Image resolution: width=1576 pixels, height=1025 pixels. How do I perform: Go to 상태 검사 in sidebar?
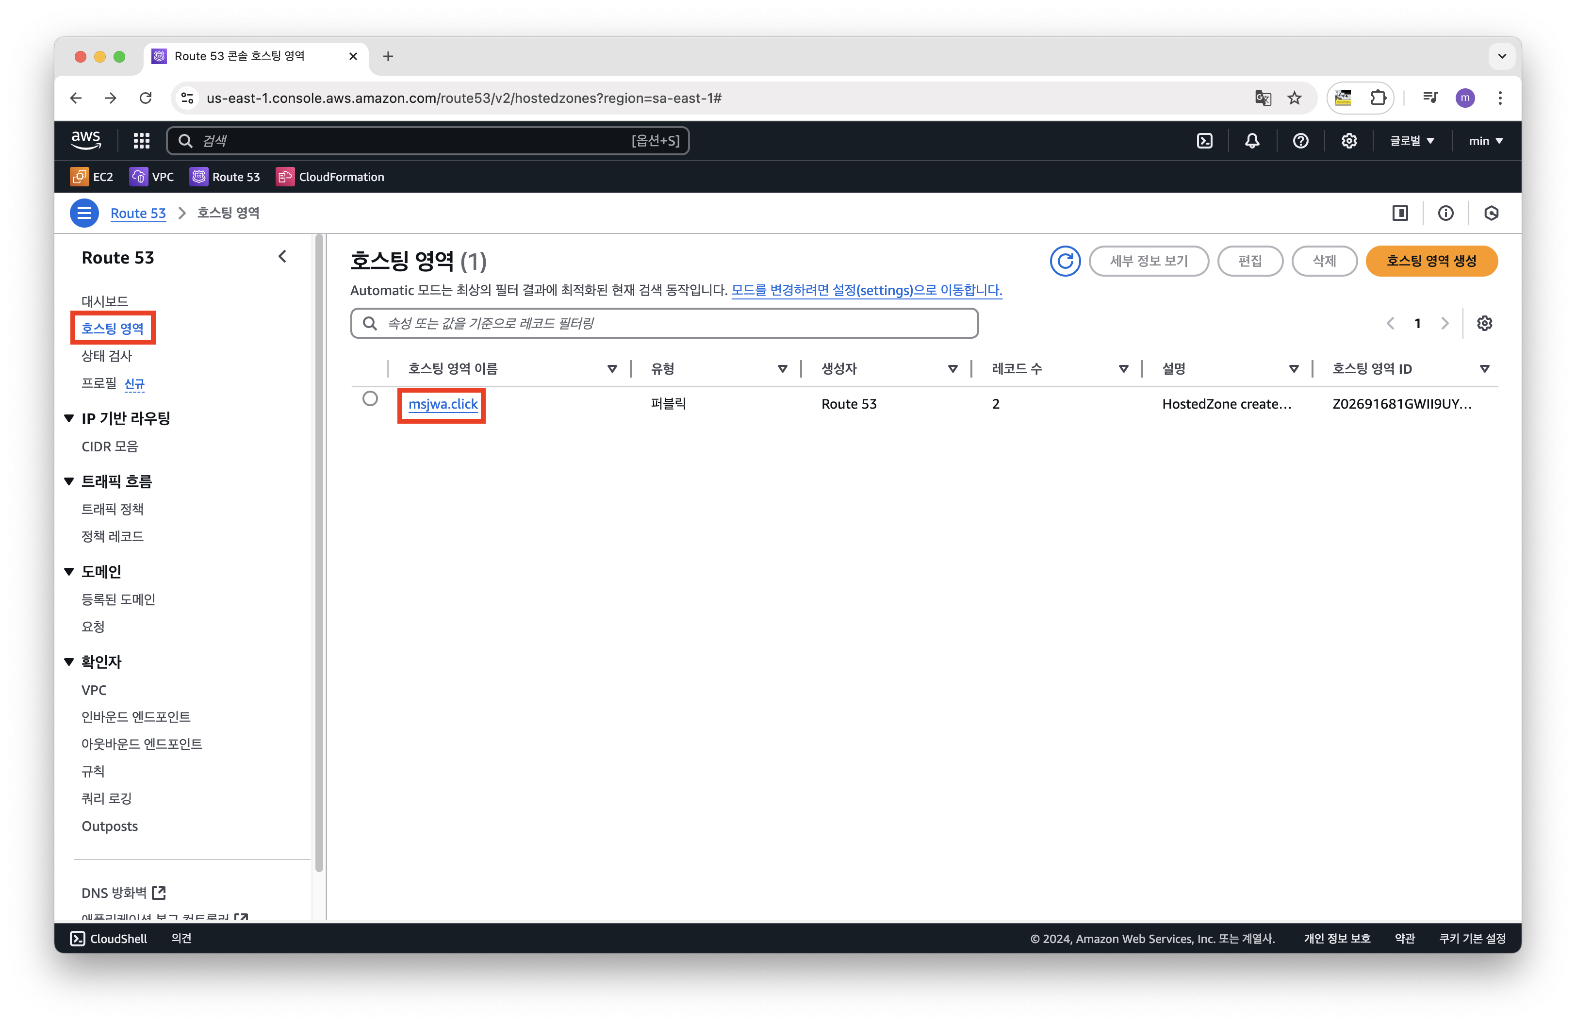pyautogui.click(x=107, y=356)
